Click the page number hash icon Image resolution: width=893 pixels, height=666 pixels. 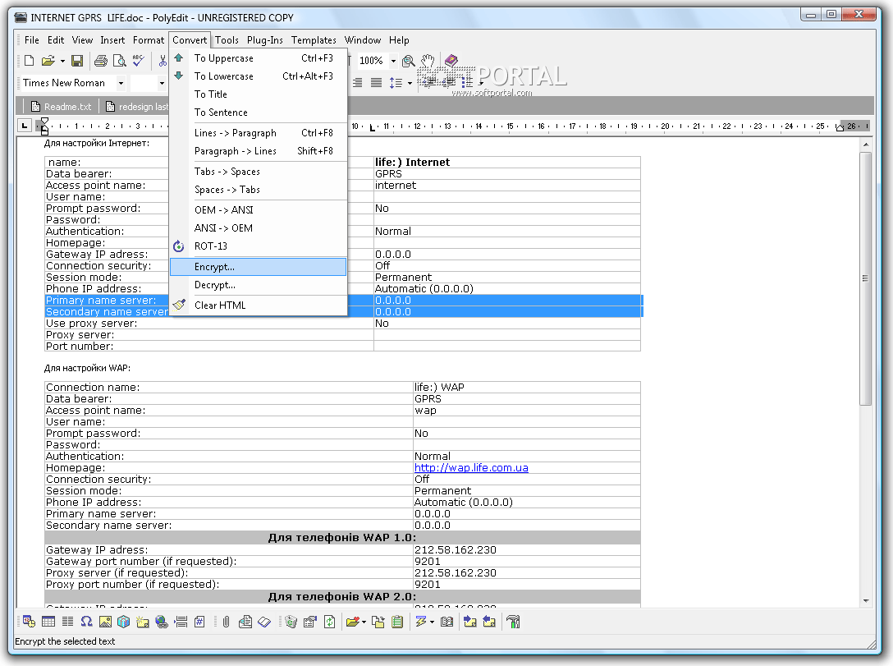click(x=199, y=622)
